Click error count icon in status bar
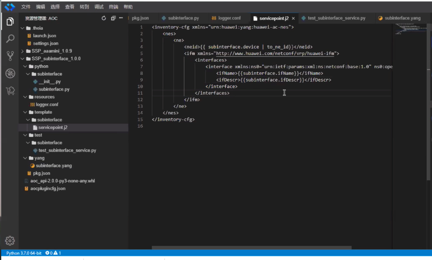The height and width of the screenshot is (260, 432). [x=47, y=253]
